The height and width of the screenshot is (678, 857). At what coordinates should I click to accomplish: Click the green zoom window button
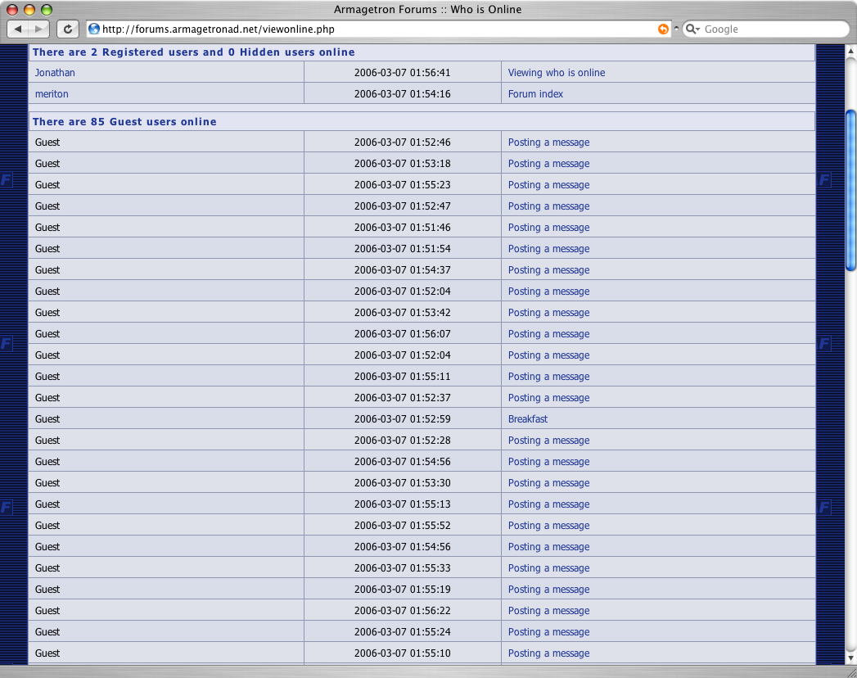click(46, 10)
